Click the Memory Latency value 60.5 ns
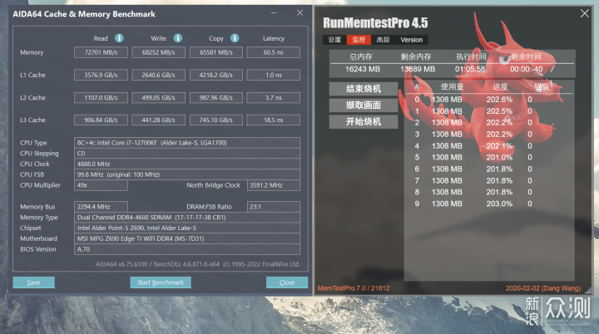599x334 pixels. click(x=274, y=52)
